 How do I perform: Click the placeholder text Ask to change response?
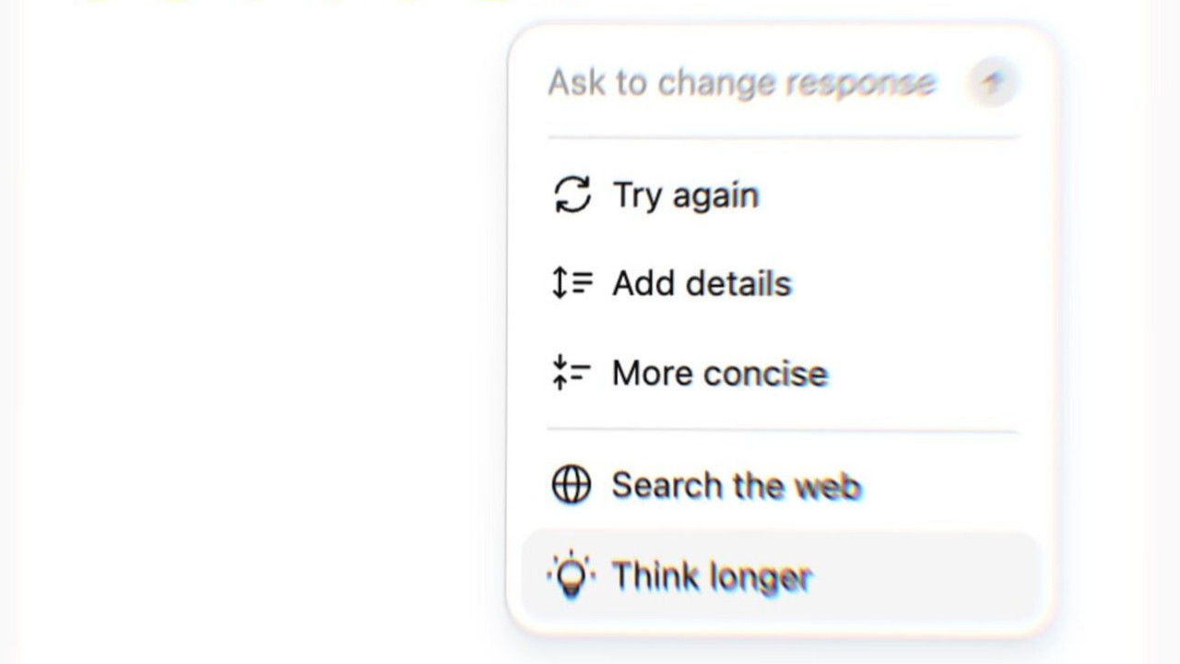[741, 83]
